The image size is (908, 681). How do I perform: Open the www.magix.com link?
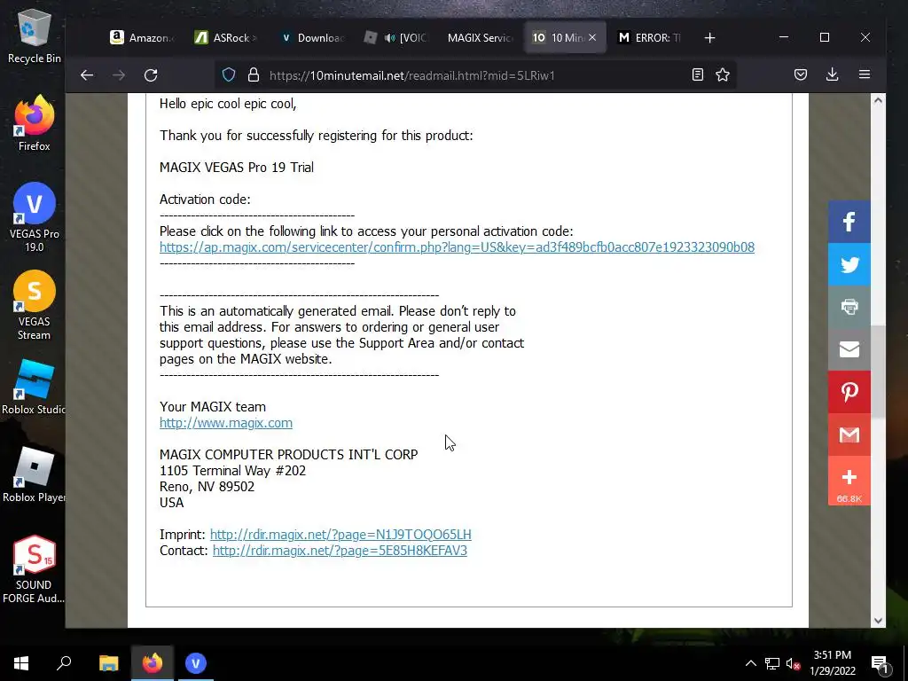(226, 423)
